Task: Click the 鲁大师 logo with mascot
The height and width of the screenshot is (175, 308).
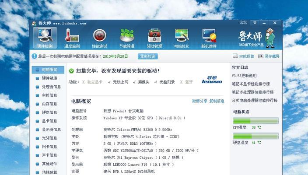Action: point(257,38)
